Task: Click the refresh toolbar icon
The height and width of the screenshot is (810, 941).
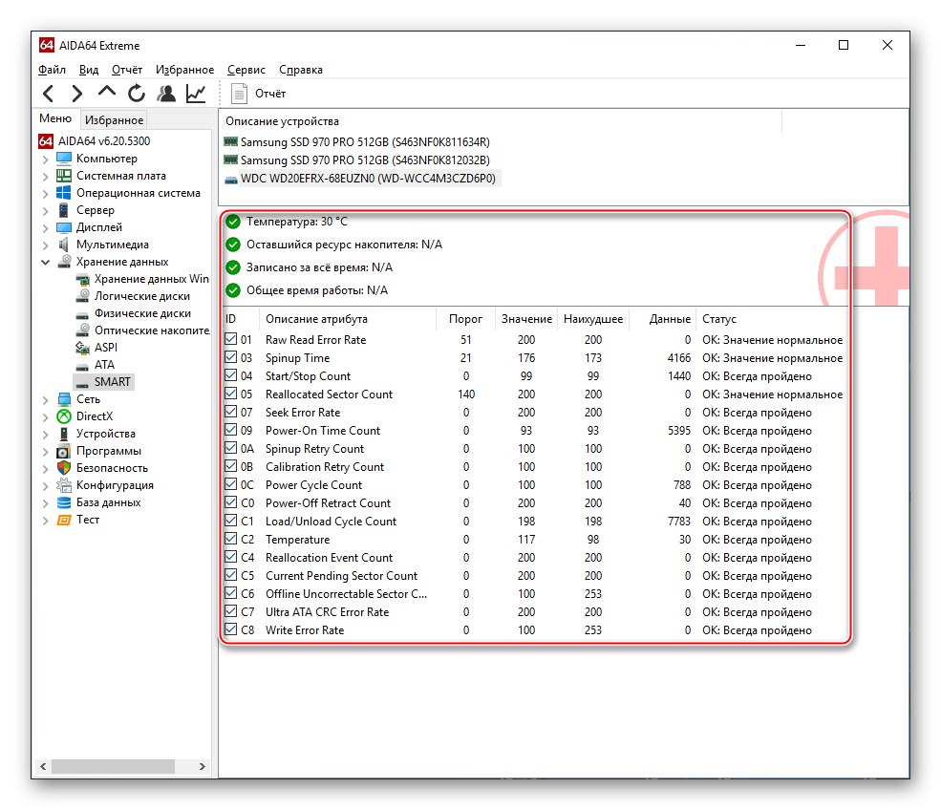Action: click(135, 93)
